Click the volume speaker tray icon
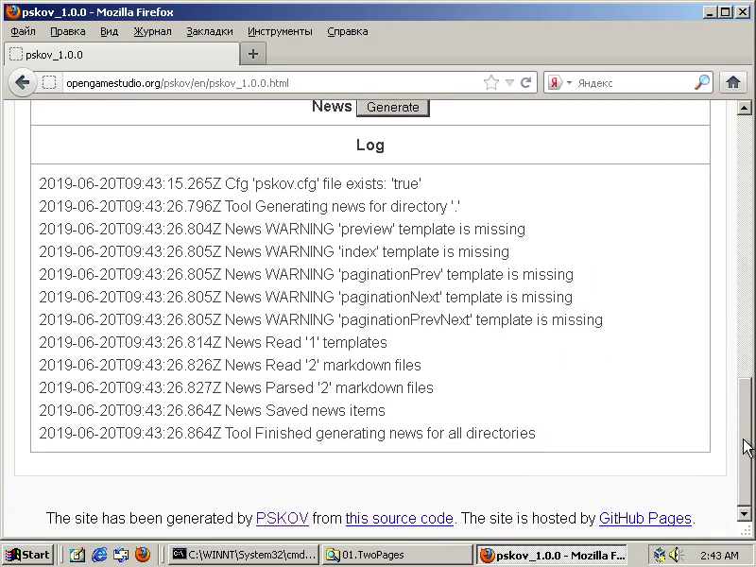The image size is (756, 567). [x=676, y=555]
